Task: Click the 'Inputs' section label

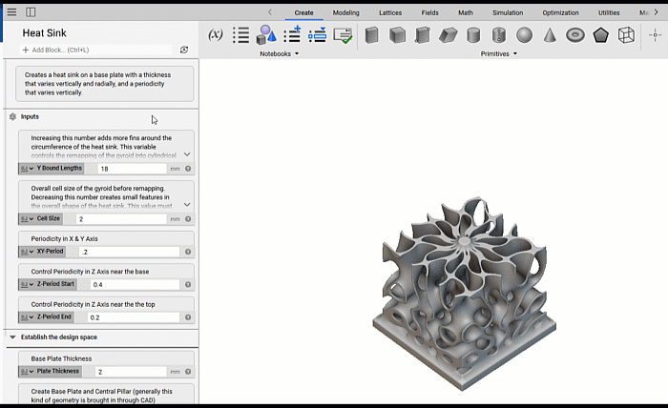Action: [30, 116]
